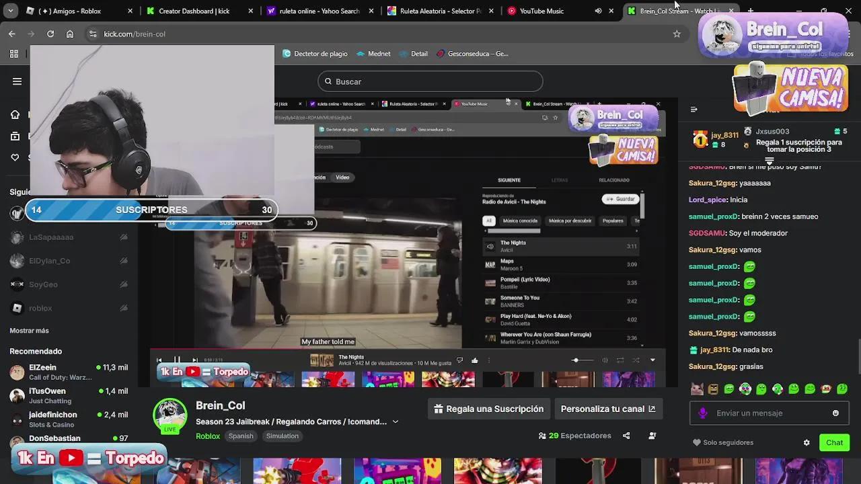Open the Chrome apps grid icon
861x484 pixels.
point(14,54)
